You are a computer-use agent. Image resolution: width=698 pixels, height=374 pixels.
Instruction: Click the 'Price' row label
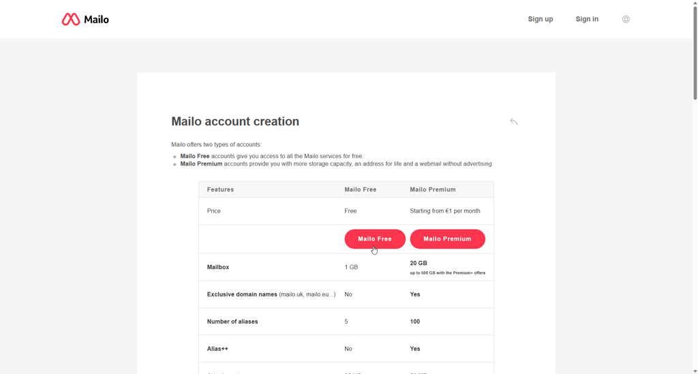click(x=213, y=211)
